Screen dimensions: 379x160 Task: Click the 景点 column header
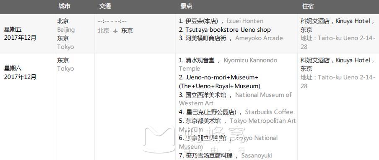[187, 6]
